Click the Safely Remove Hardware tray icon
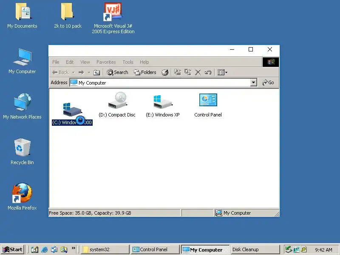340x255 pixels. pos(289,249)
